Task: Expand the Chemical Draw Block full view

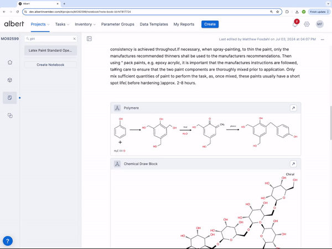Action: click(293, 164)
